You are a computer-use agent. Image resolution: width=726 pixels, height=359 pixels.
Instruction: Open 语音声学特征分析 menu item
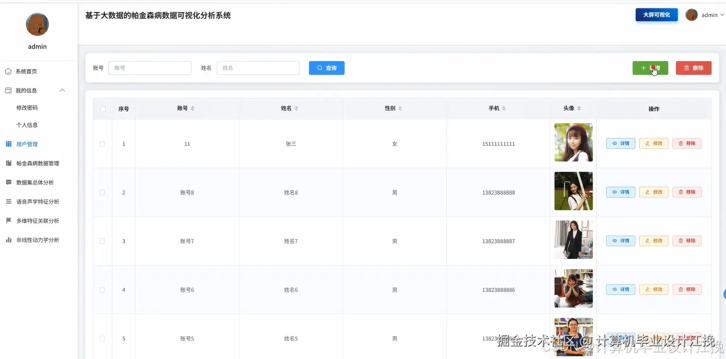click(39, 202)
